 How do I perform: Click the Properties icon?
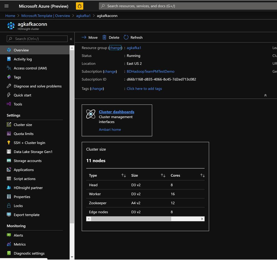tap(9, 197)
